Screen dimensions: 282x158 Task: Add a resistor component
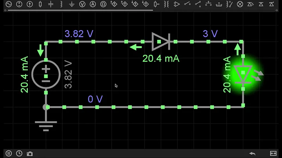coord(40,4)
